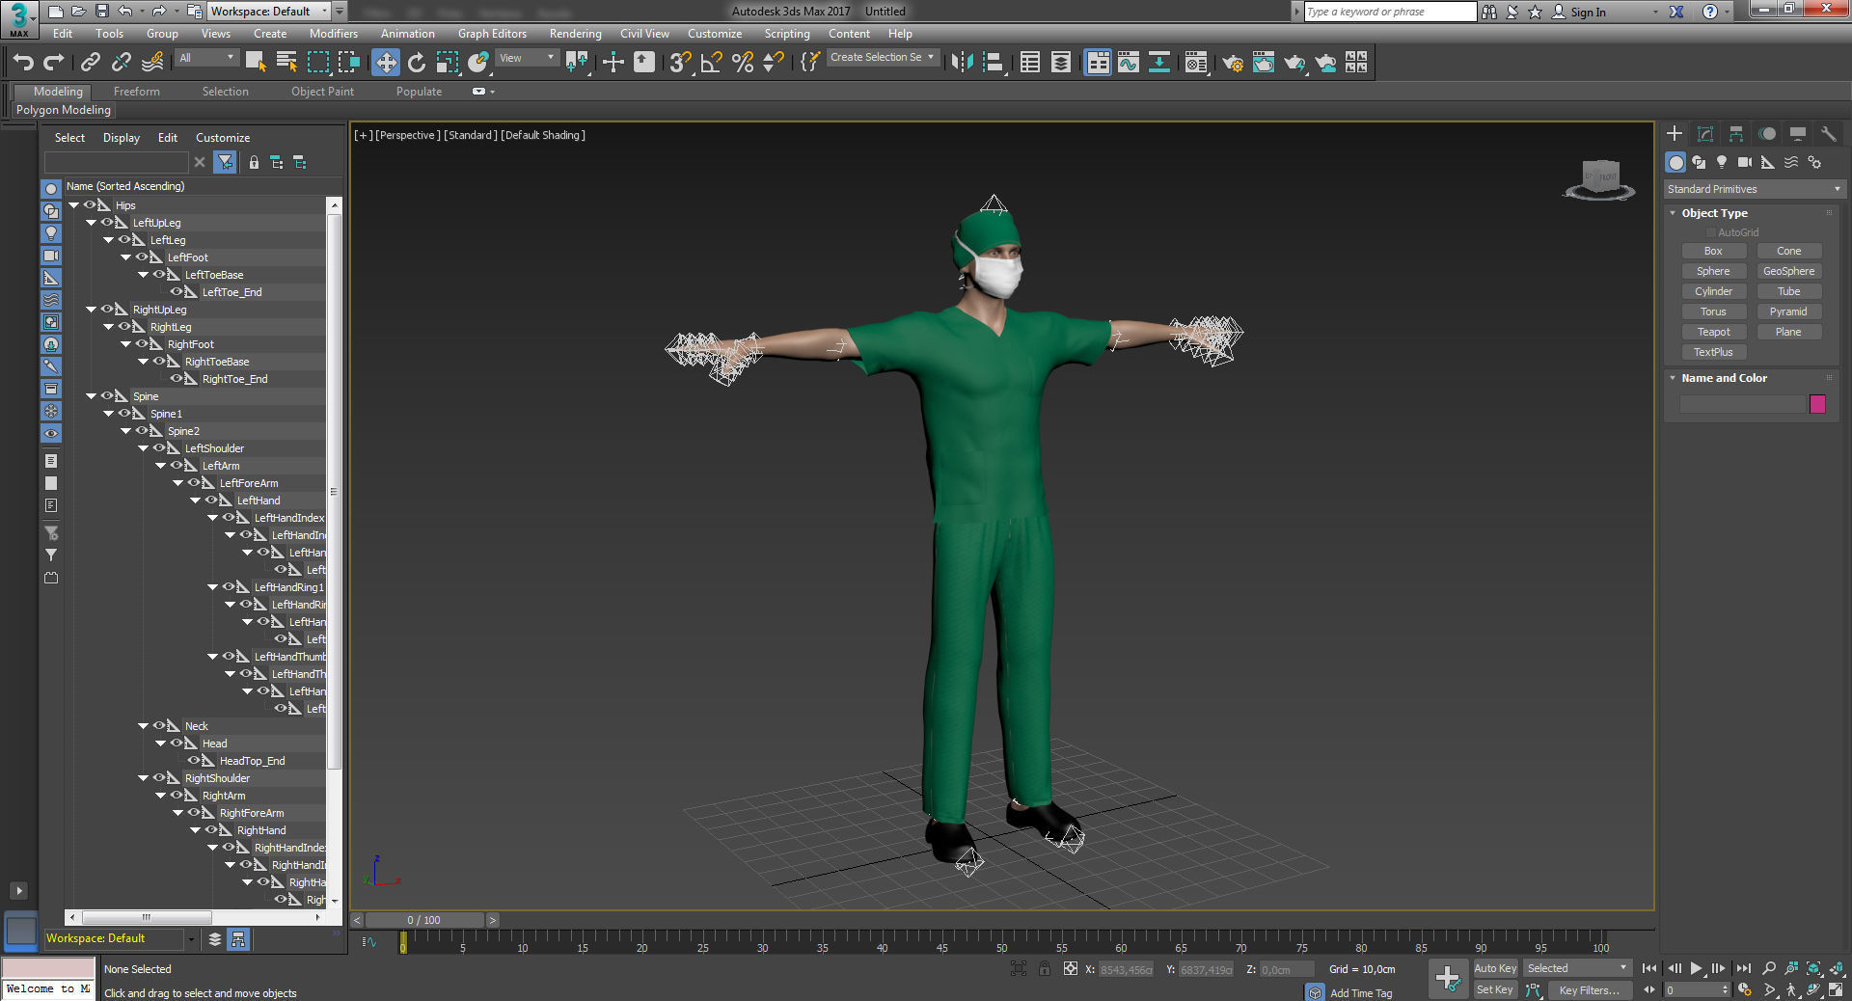
Task: Activate the Select Object tool
Action: (x=256, y=63)
